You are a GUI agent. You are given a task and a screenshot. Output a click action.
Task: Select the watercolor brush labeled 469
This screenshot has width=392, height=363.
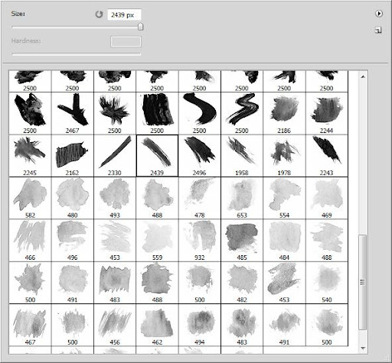pyautogui.click(x=327, y=198)
